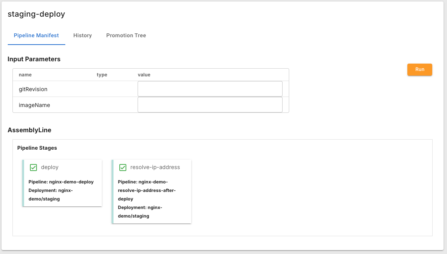Click into the imageName value field
Image resolution: width=447 pixels, height=254 pixels.
[210, 105]
